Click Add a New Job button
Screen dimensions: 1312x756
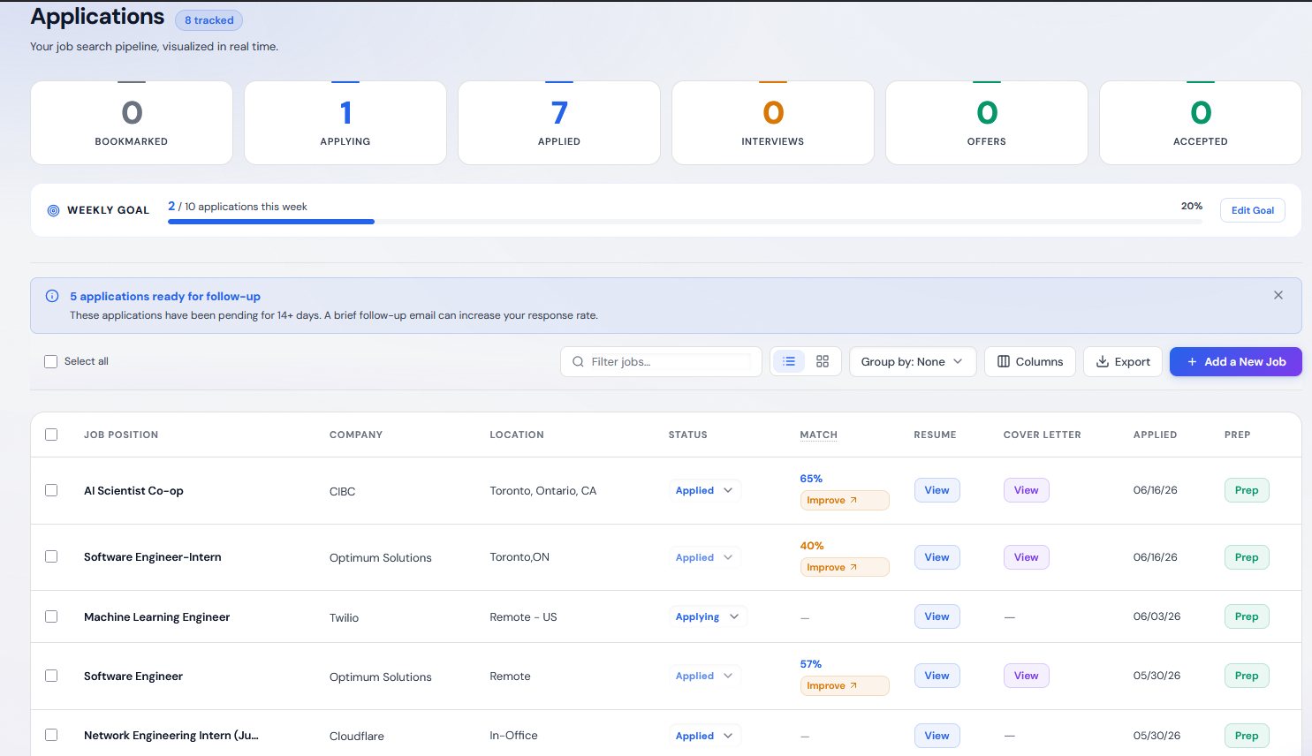tap(1236, 361)
